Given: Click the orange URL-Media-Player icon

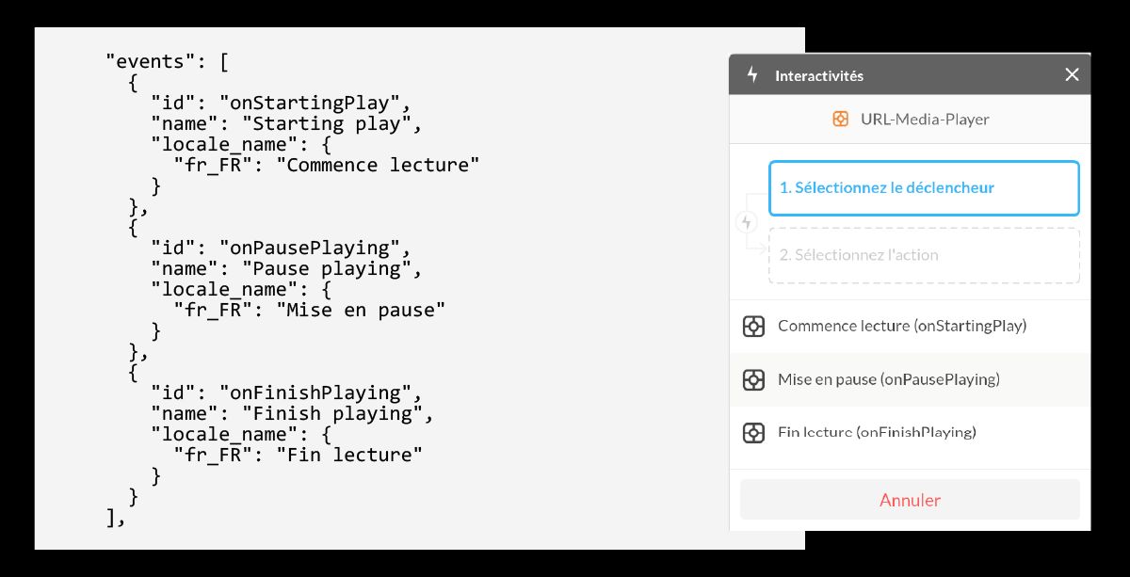Looking at the screenshot, I should (x=841, y=120).
